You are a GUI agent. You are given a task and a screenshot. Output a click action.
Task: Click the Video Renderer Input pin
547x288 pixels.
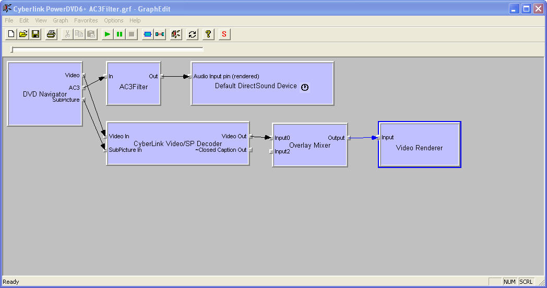pos(378,137)
